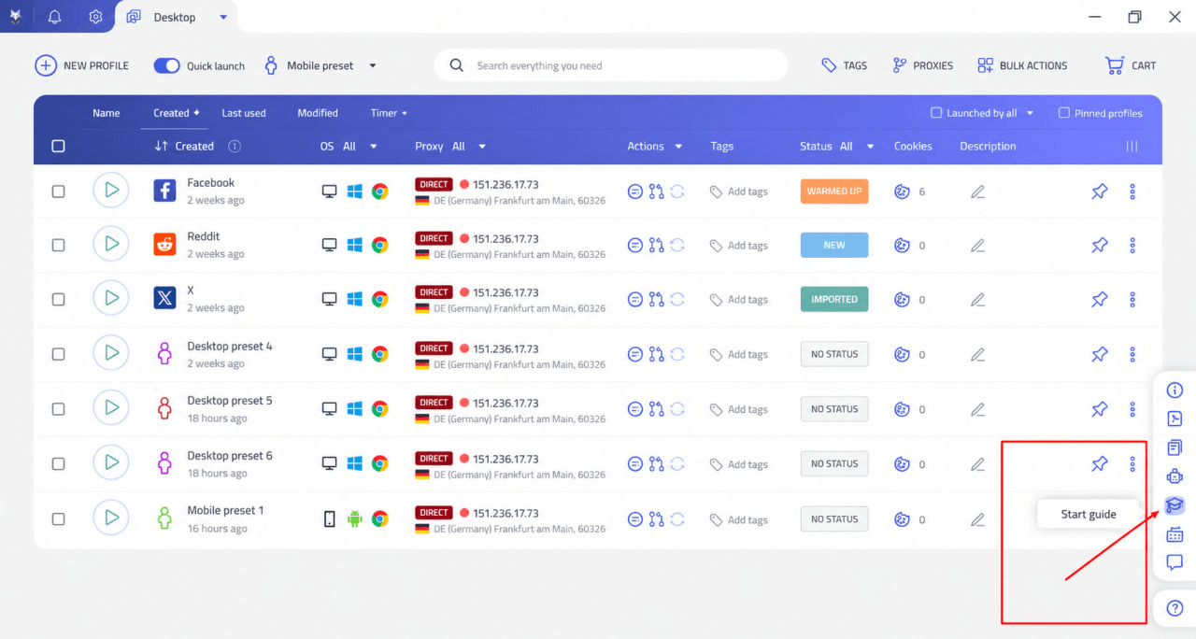Image resolution: width=1196 pixels, height=639 pixels.
Task: Sort by Modified tab
Action: click(318, 113)
